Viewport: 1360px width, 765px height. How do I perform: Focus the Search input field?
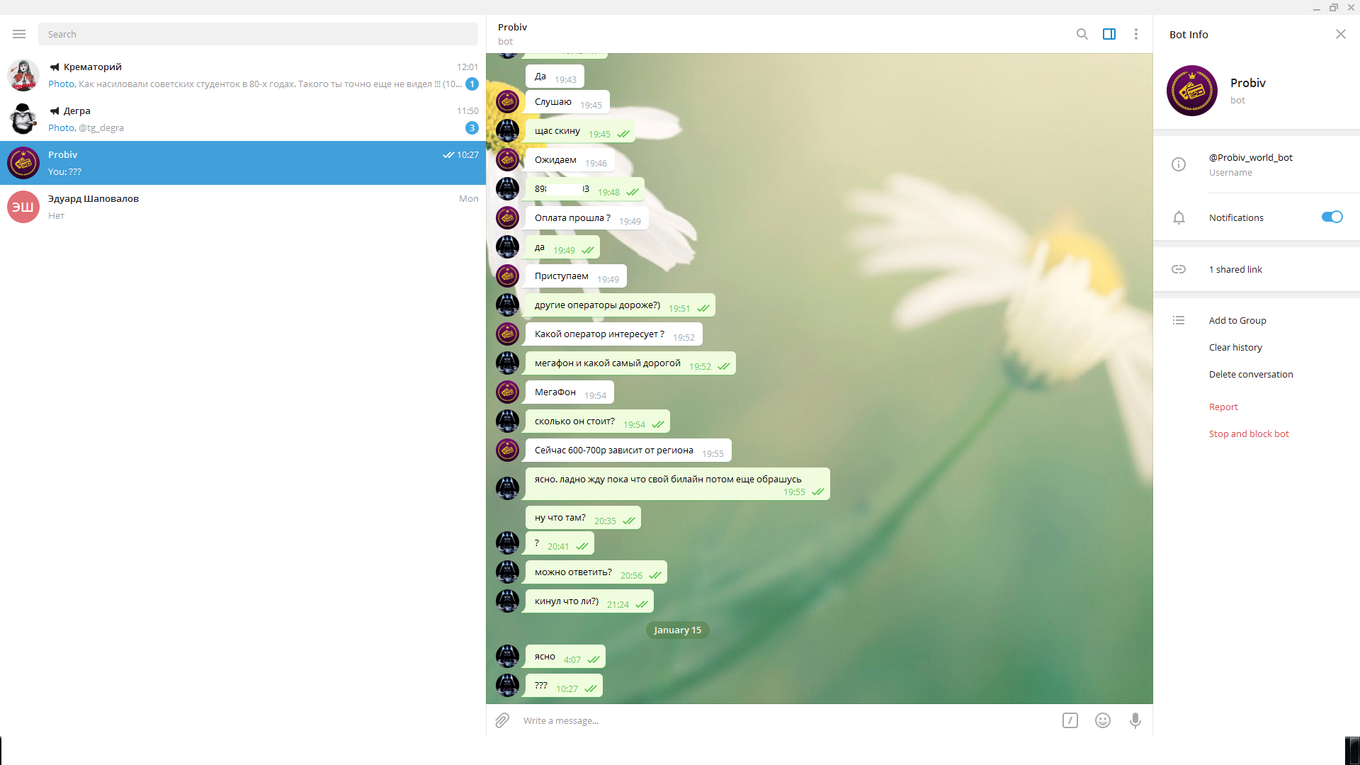258,34
